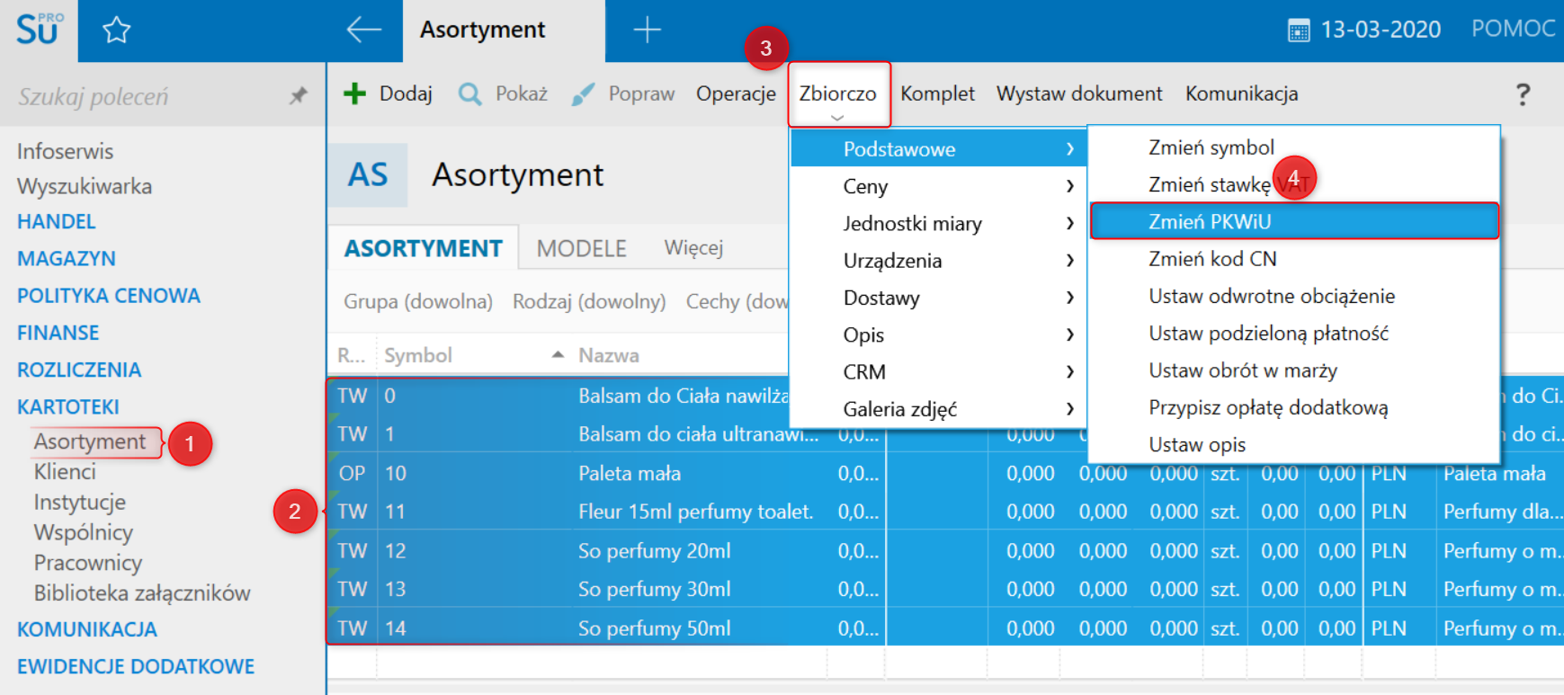The height and width of the screenshot is (695, 1564).
Task: Click the calendar icon beside the date
Action: [x=1299, y=31]
